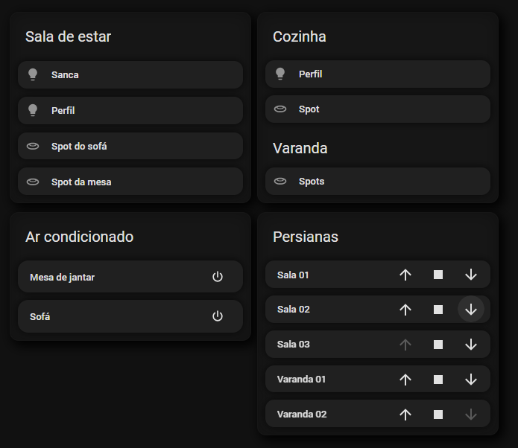Toggle the Sofá air conditioner power
Screen dimensions: 518x448
click(x=218, y=316)
